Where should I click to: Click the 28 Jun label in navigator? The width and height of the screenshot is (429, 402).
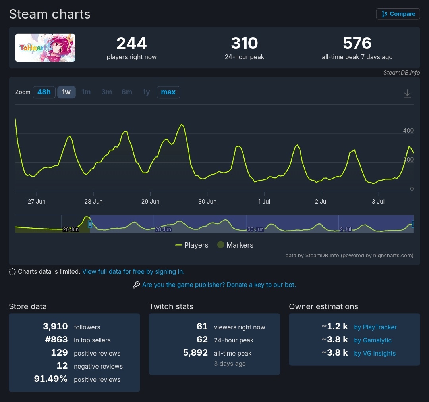pos(163,229)
